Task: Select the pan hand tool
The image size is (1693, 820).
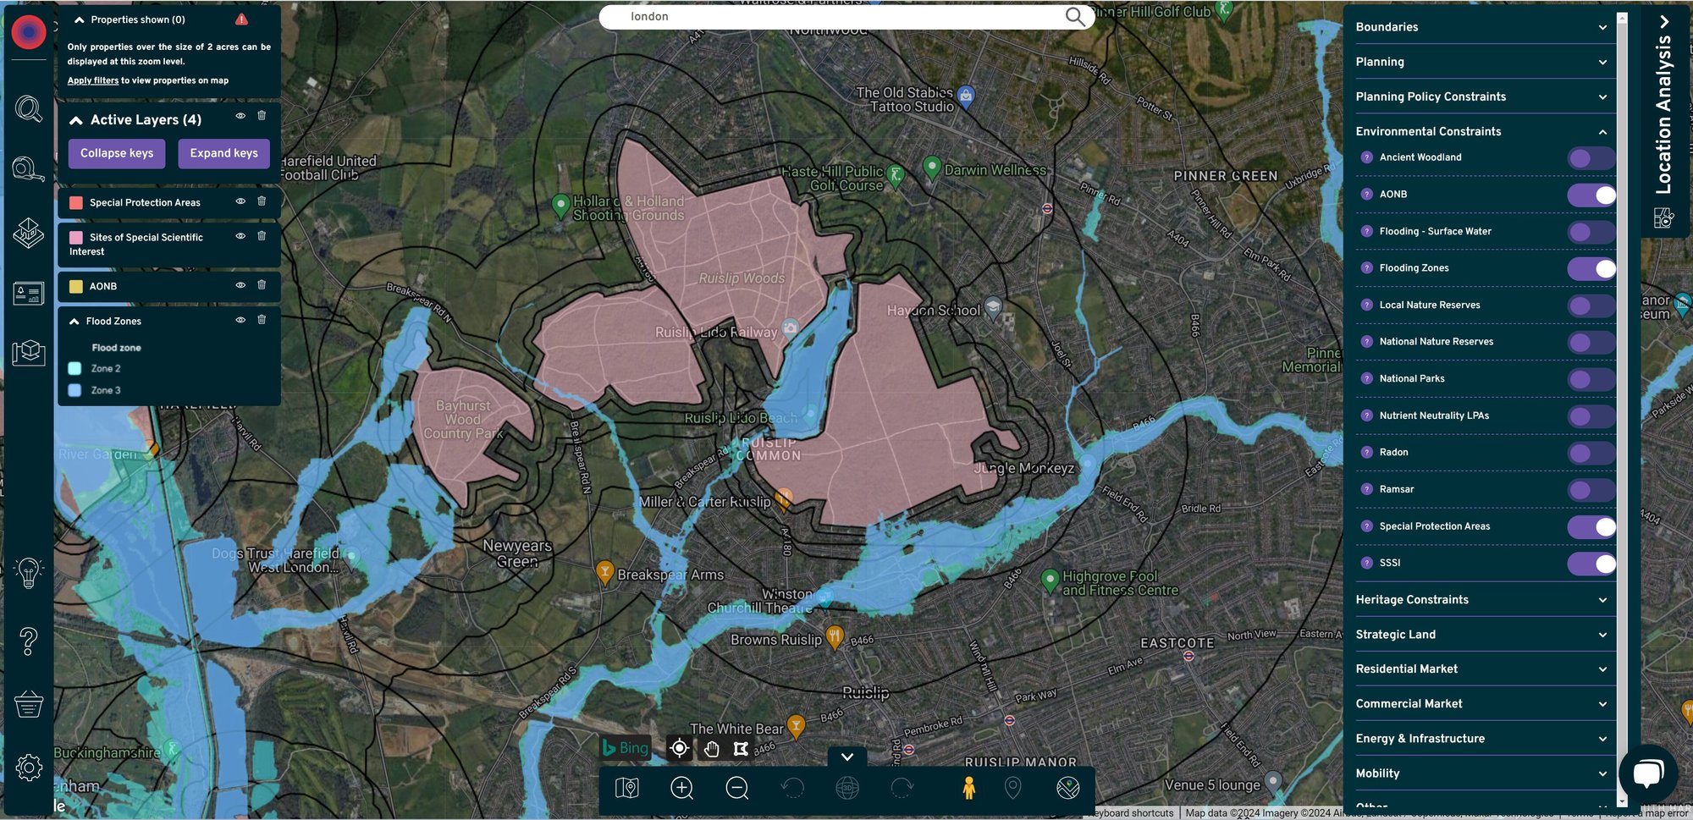Action: 711,748
